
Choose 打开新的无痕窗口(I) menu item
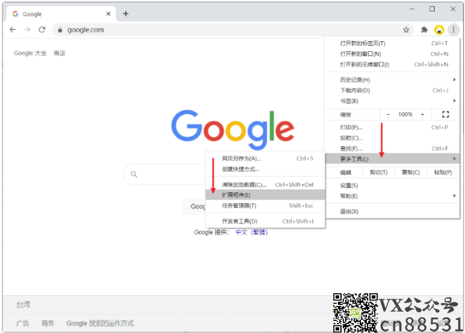pos(392,65)
